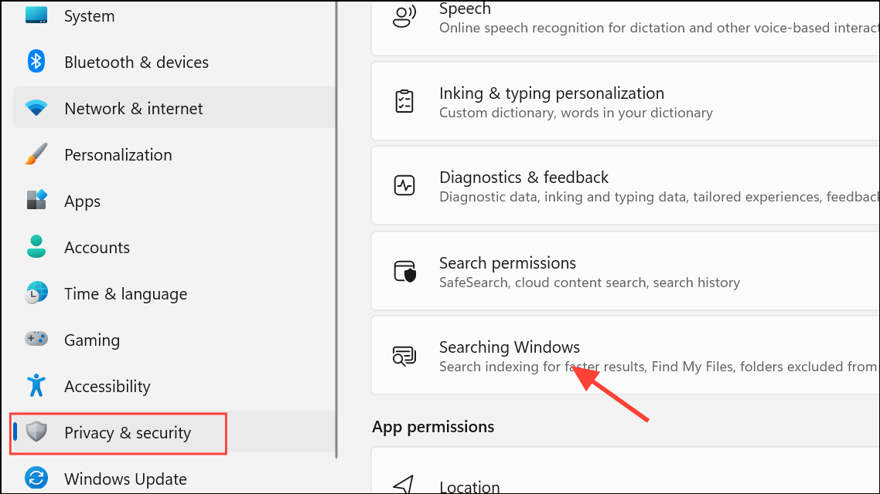Viewport: 880px width, 494px height.
Task: Select the Accessibility person icon
Action: click(36, 386)
